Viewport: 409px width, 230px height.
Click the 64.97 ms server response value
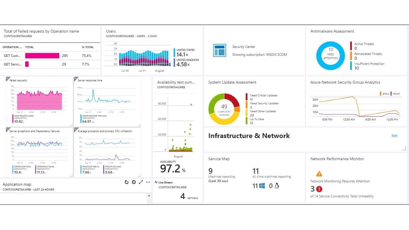click(88, 121)
